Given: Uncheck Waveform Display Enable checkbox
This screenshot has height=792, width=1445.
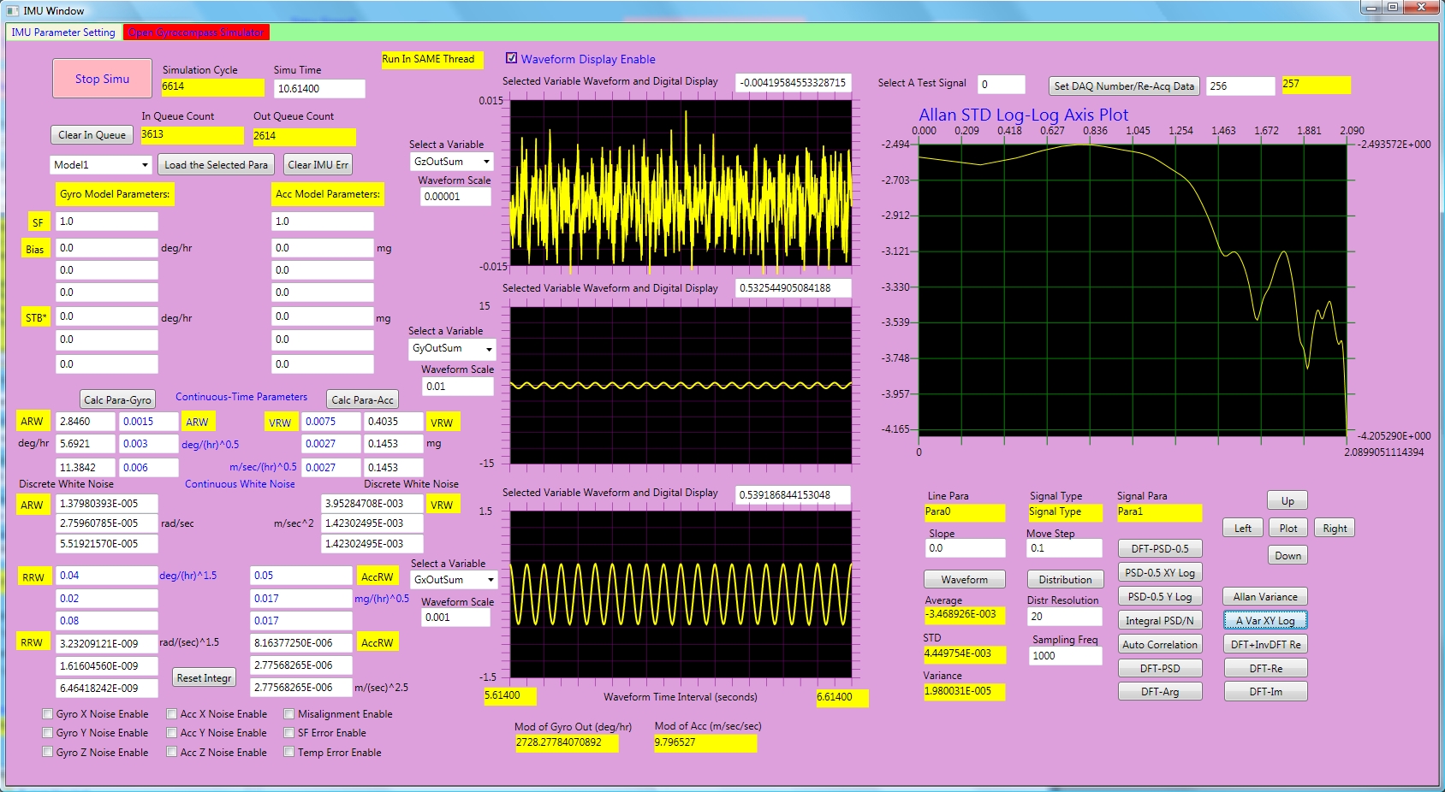Looking at the screenshot, I should click(x=512, y=58).
